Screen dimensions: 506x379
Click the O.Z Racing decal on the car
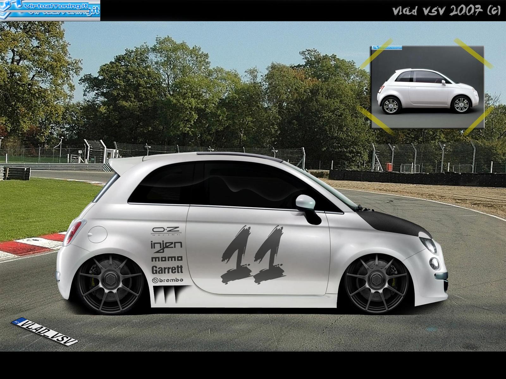click(166, 231)
